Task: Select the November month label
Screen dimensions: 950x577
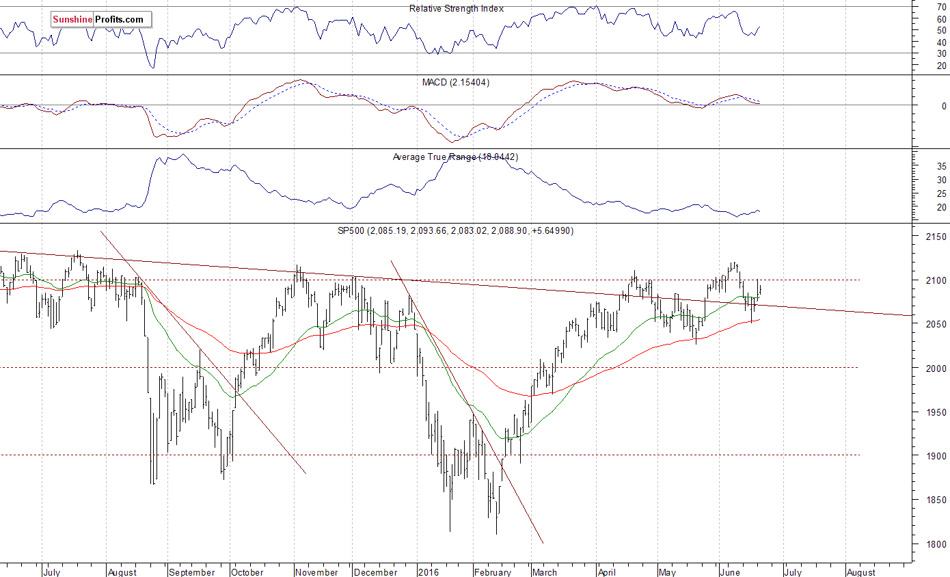Action: [318, 572]
